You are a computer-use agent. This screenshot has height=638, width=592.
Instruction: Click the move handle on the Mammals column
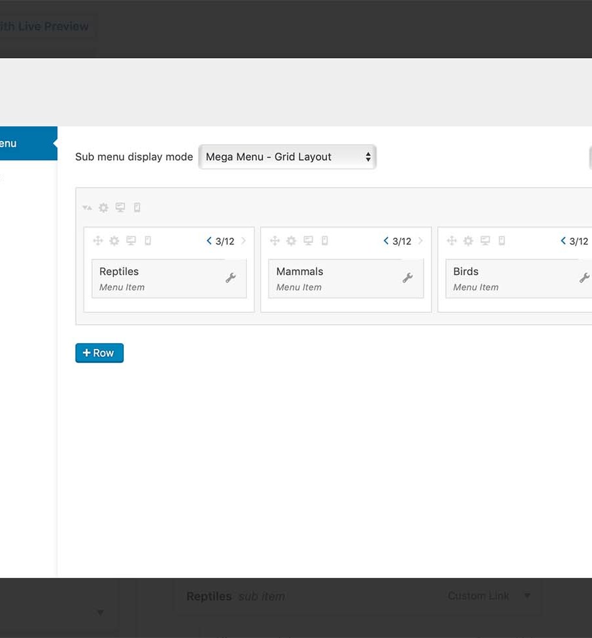[275, 241]
